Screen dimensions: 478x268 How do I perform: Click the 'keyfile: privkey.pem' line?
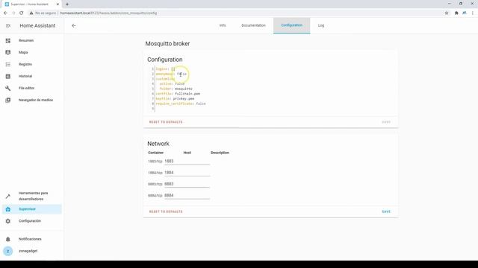coord(175,99)
